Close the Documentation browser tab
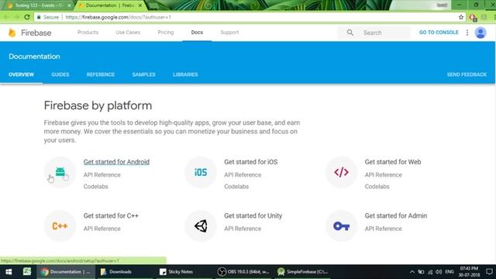Screen dimensions: 496x279 [140, 5]
